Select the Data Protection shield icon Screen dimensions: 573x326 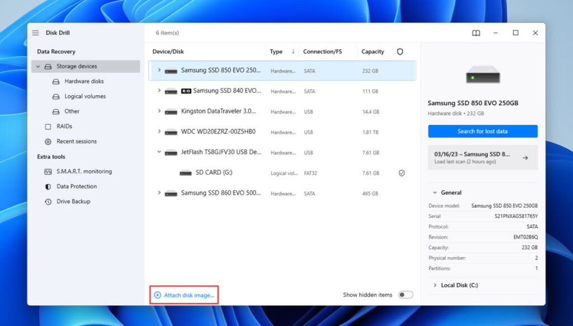pos(48,187)
